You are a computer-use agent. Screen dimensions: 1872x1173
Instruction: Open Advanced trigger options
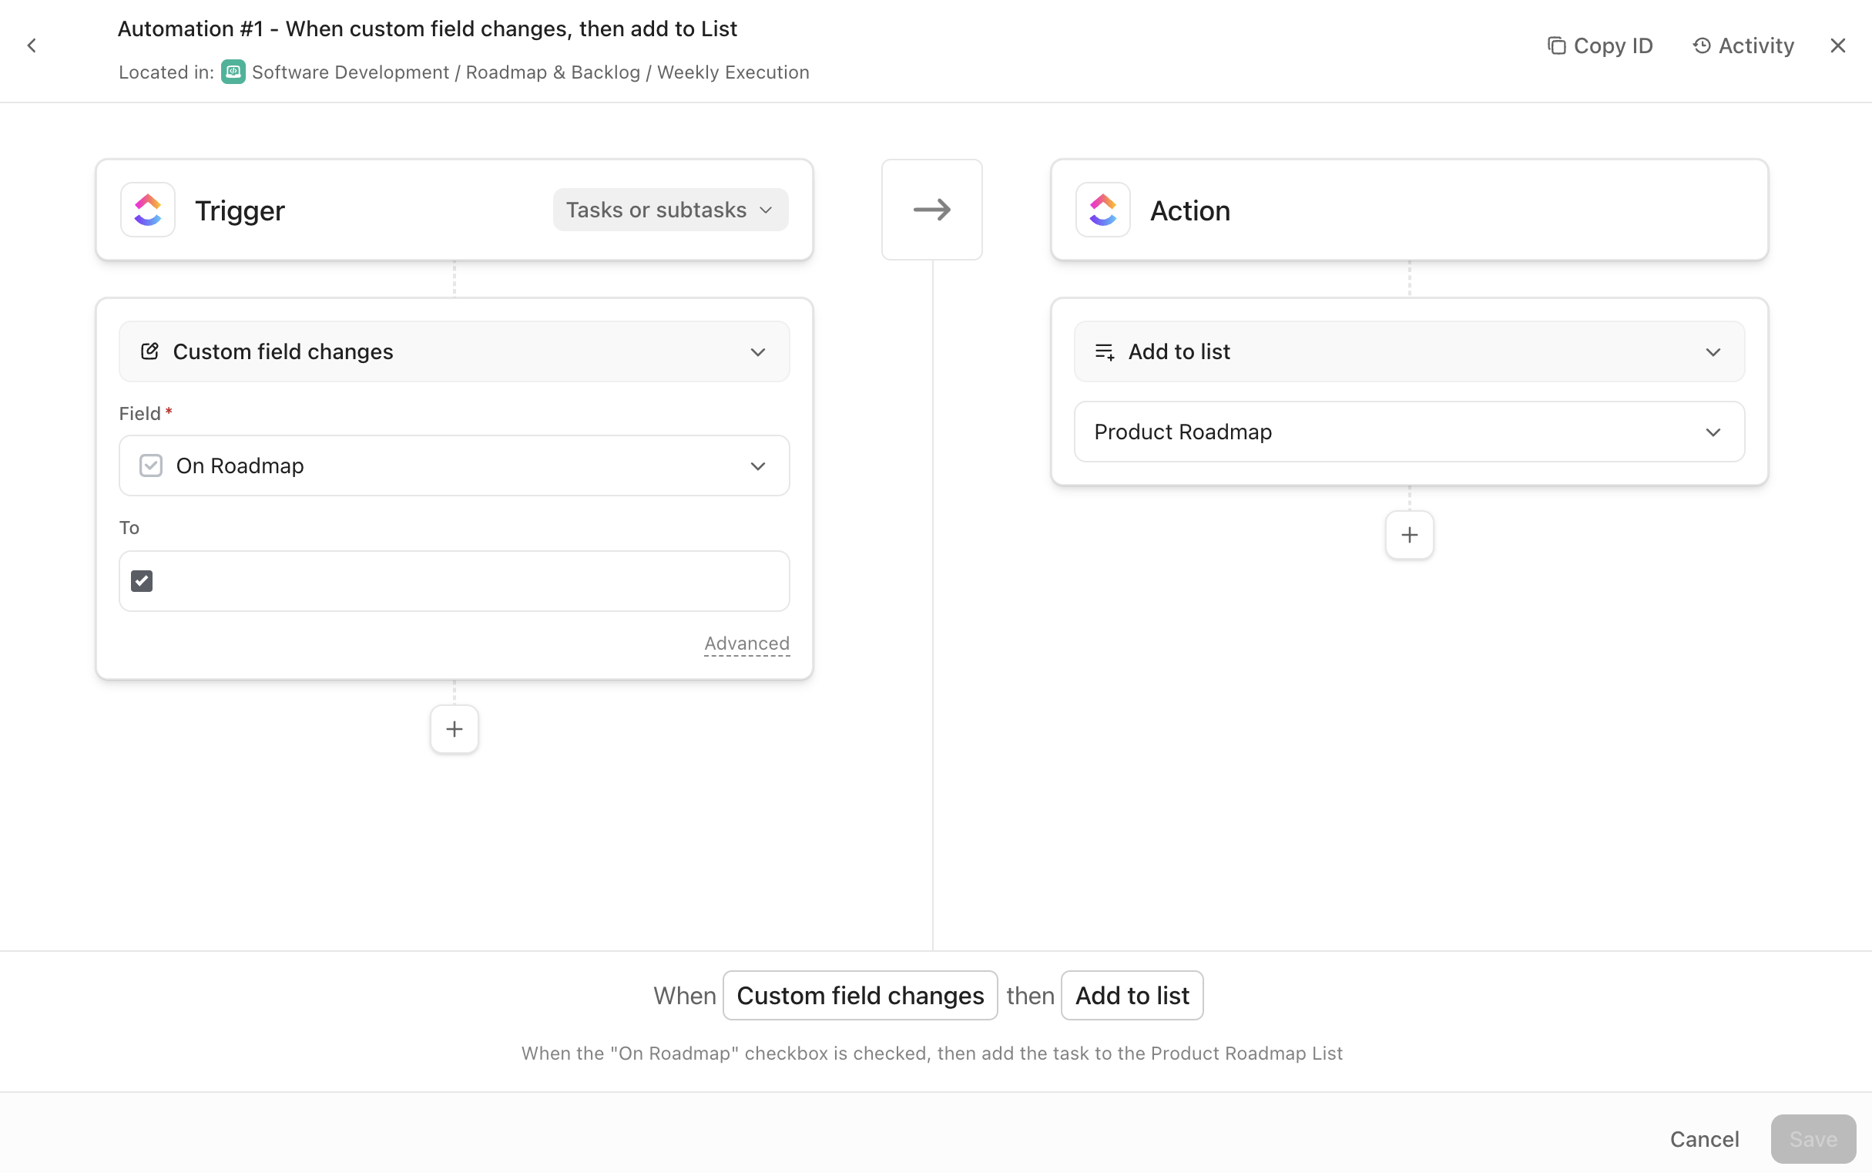point(746,643)
